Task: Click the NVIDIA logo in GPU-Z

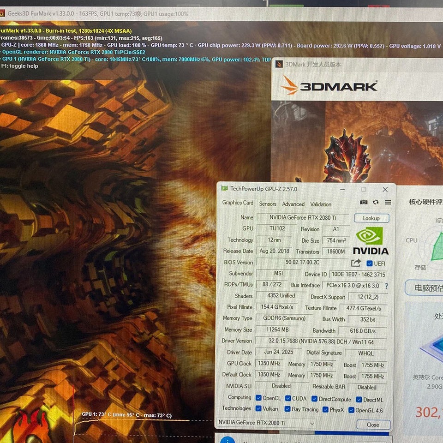Action: [x=371, y=240]
